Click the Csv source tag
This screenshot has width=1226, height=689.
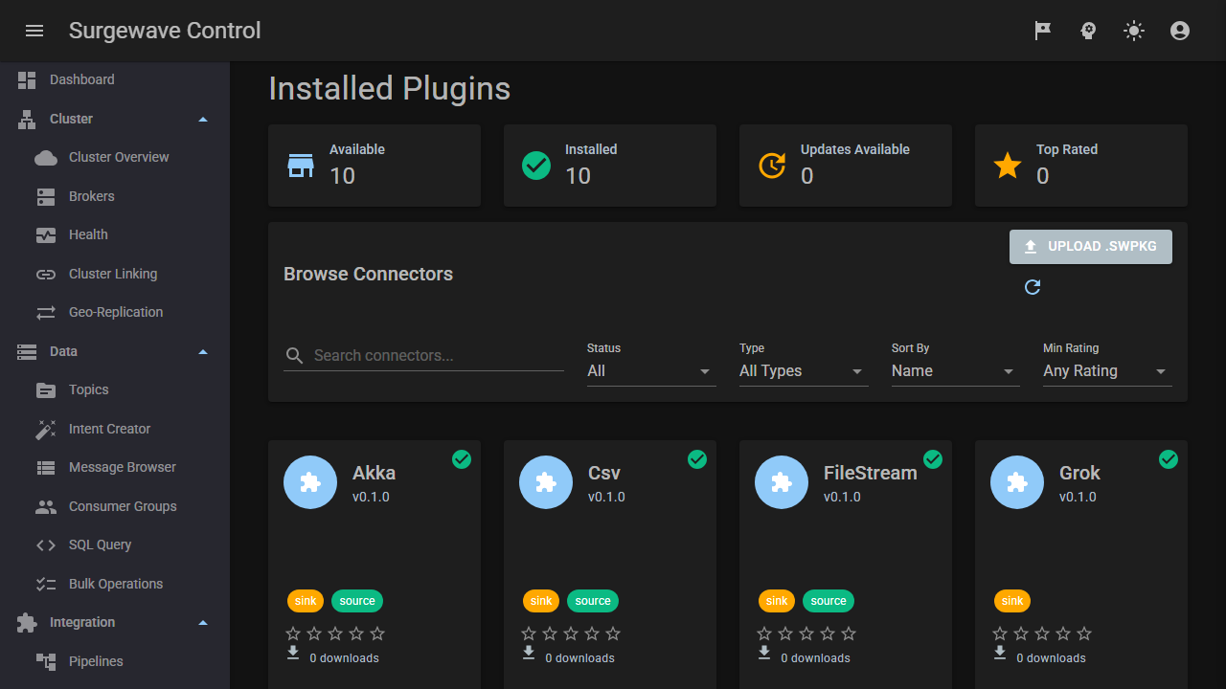tap(593, 601)
